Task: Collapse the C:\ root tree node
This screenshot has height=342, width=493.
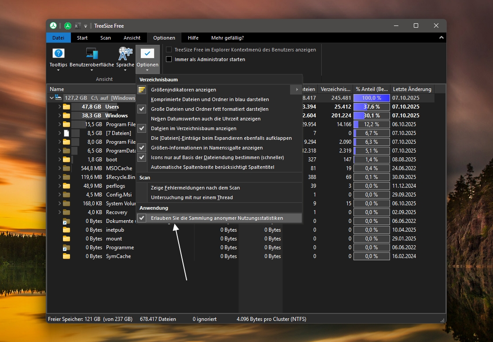Action: (52, 98)
